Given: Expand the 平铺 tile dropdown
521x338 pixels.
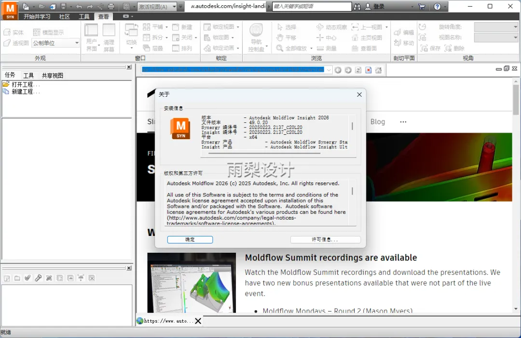Looking at the screenshot, I should click(166, 27).
